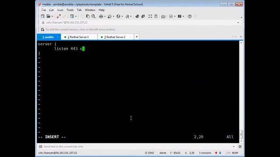Click the Print icon
Image resolution: width=280 pixels, height=157 pixels.
[101, 17]
